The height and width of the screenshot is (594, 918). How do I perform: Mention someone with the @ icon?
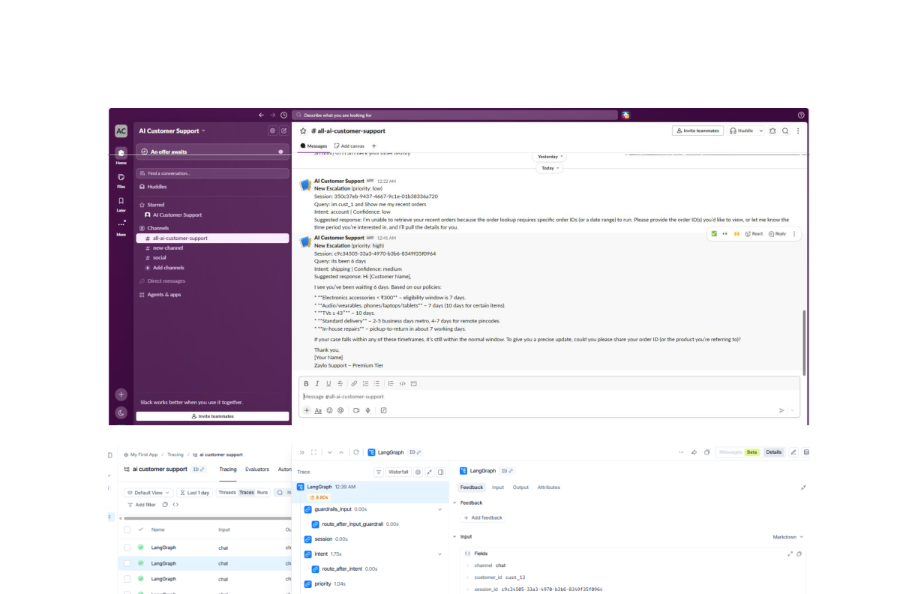click(340, 410)
